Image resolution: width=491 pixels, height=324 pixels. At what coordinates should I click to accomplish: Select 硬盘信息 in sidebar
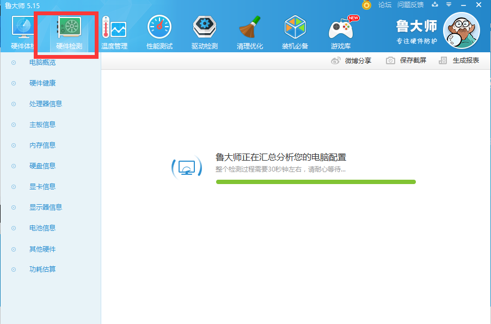[x=42, y=166]
